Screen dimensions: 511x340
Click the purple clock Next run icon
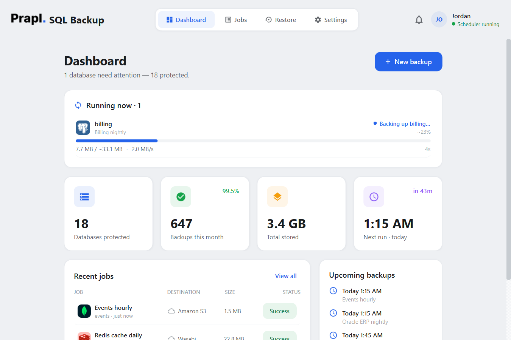[x=374, y=196]
